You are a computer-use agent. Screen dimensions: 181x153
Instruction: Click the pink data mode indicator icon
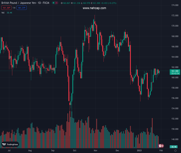[57, 3]
